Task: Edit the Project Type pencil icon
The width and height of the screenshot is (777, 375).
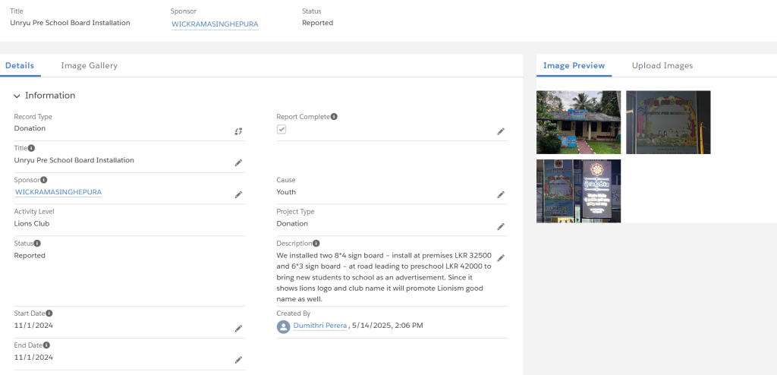Action: [x=501, y=226]
